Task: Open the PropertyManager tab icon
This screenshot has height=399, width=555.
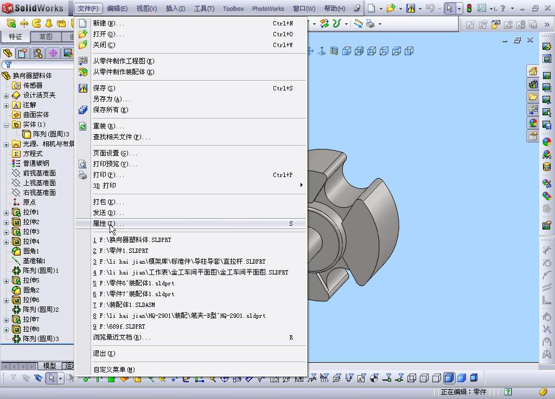Action: (23, 53)
